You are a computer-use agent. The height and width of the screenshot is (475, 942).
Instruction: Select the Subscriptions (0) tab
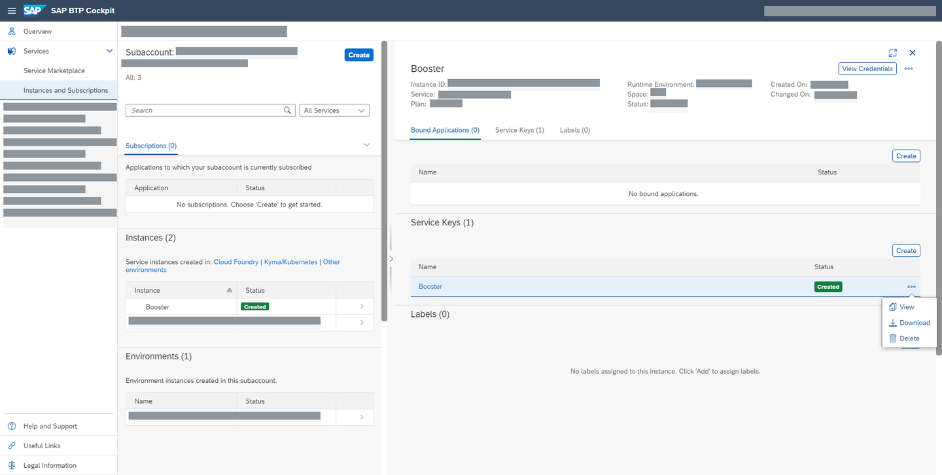pyautogui.click(x=151, y=146)
